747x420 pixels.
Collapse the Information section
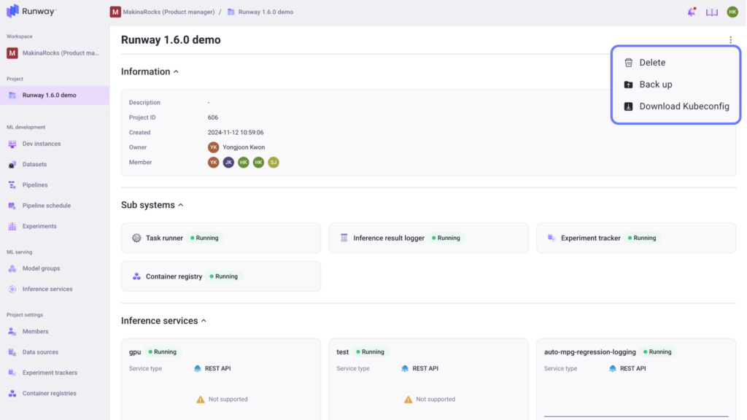(176, 71)
